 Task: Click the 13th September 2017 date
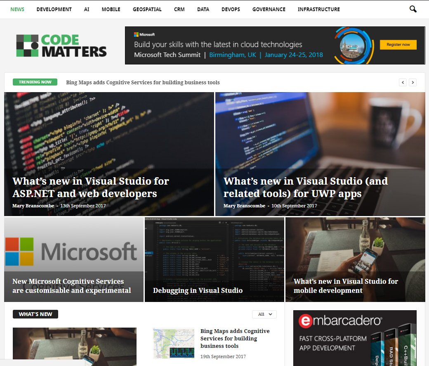(x=83, y=206)
